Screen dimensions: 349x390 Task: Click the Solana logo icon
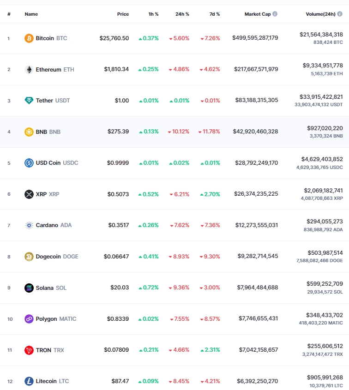coord(29,288)
